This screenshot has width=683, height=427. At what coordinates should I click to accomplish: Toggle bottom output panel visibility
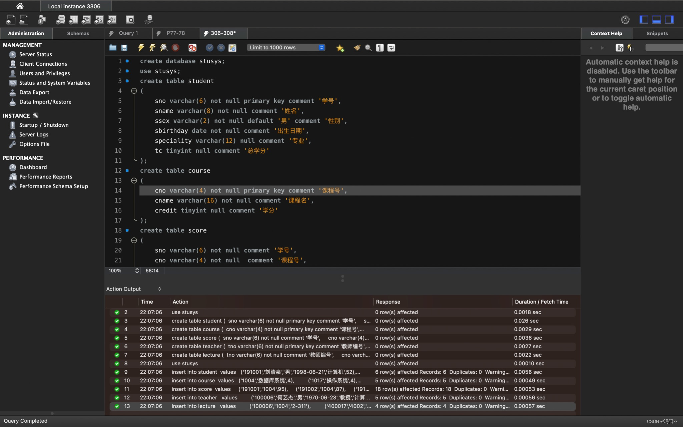(x=657, y=20)
